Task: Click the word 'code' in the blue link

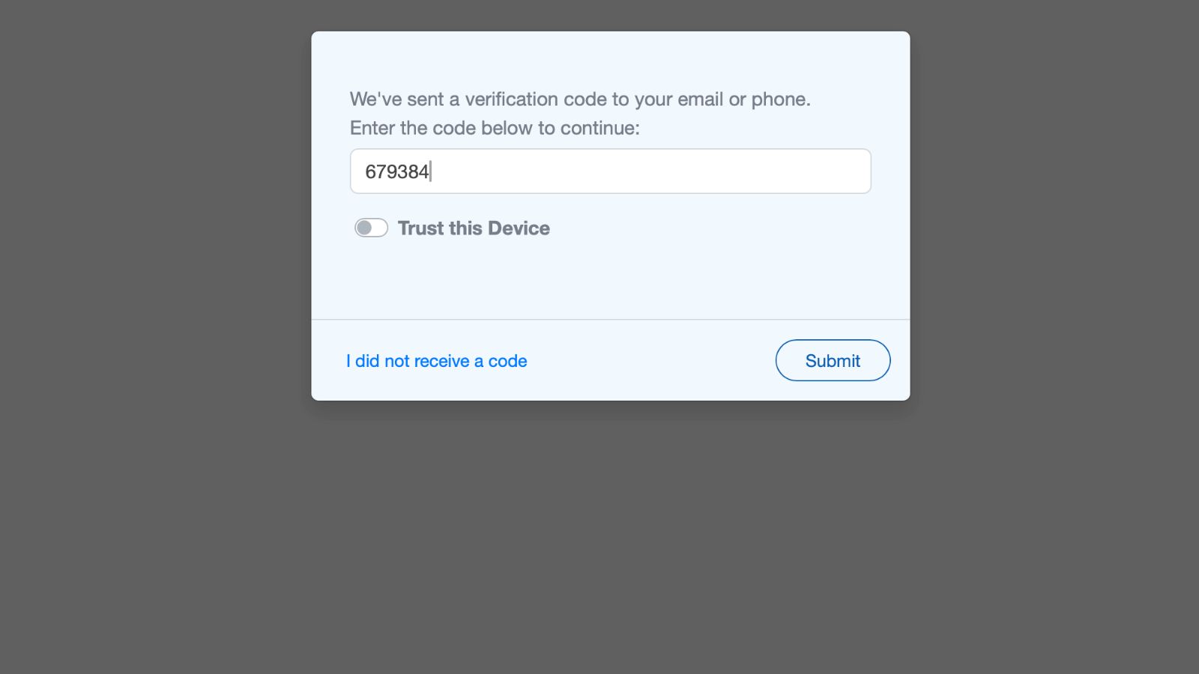Action: [508, 361]
